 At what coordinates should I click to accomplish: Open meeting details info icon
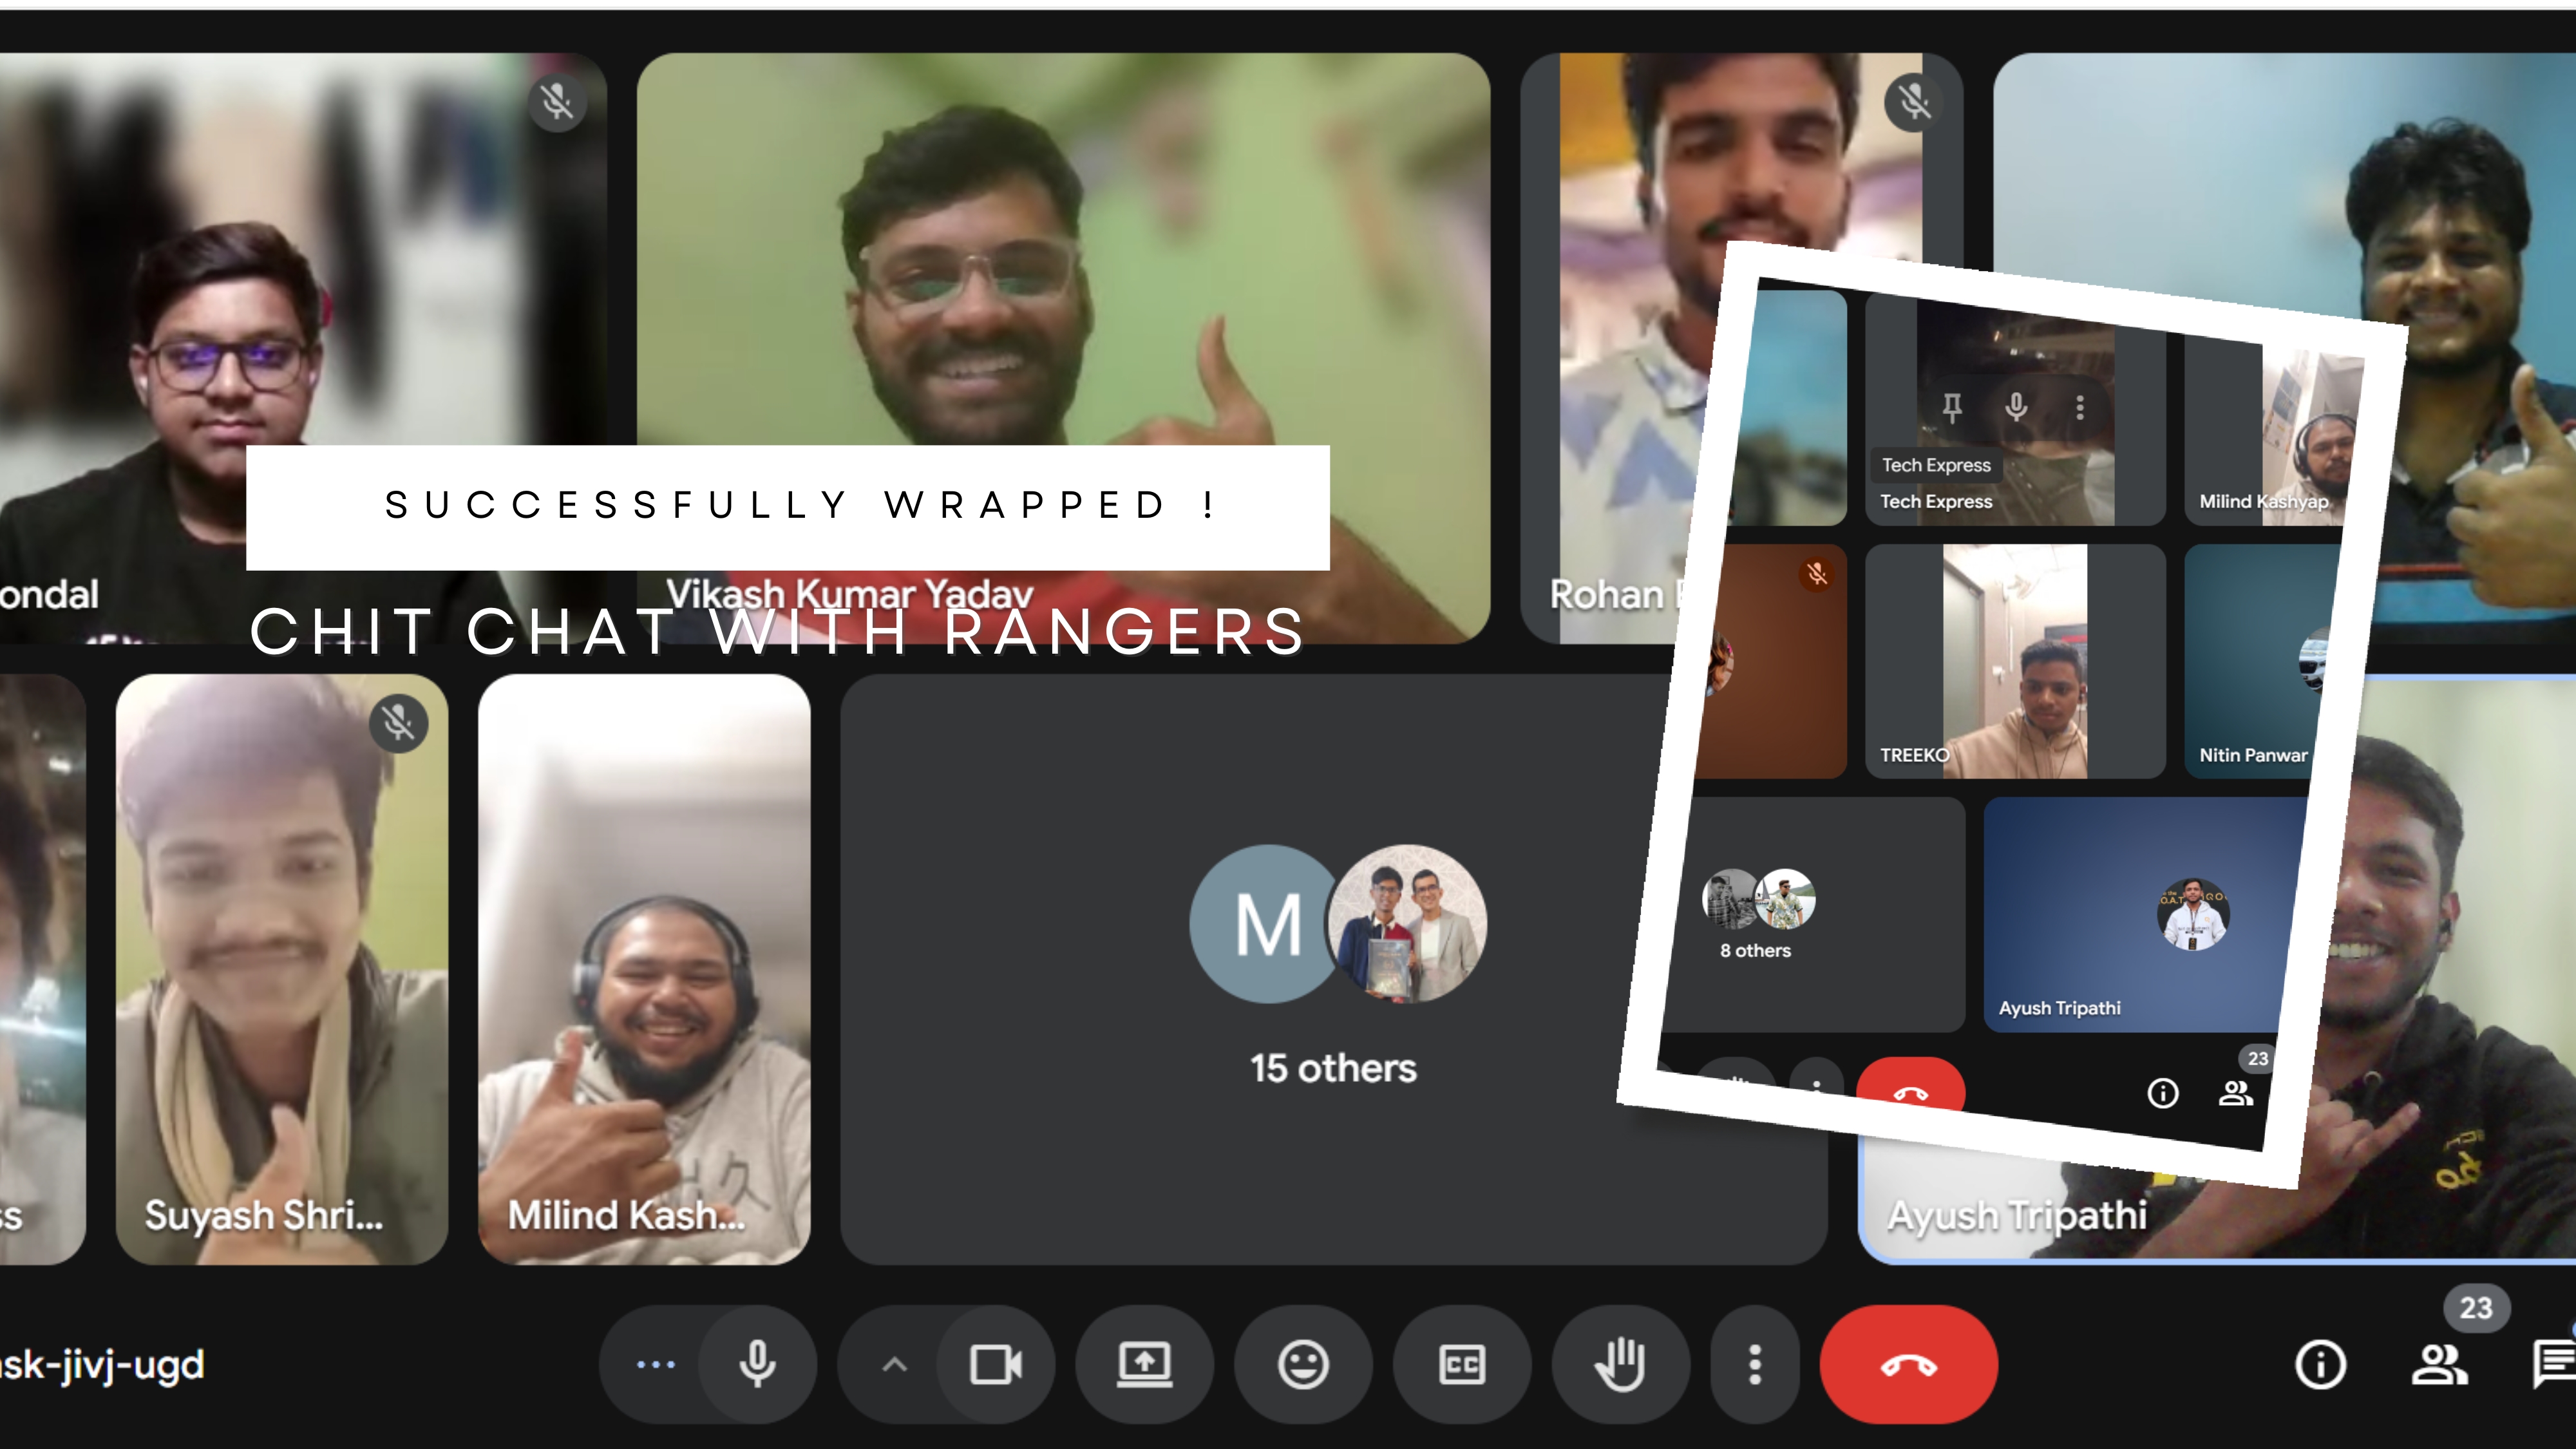[x=2320, y=1364]
